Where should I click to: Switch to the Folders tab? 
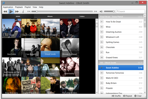point(82,16)
